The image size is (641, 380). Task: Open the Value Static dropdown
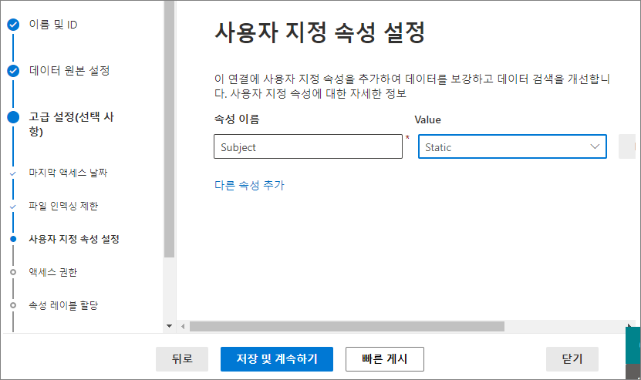(512, 146)
